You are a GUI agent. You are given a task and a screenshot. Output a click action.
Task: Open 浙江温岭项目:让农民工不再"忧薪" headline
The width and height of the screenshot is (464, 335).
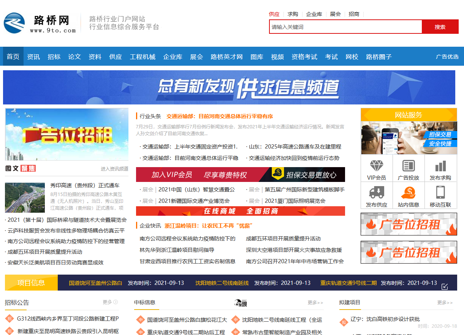point(209,226)
